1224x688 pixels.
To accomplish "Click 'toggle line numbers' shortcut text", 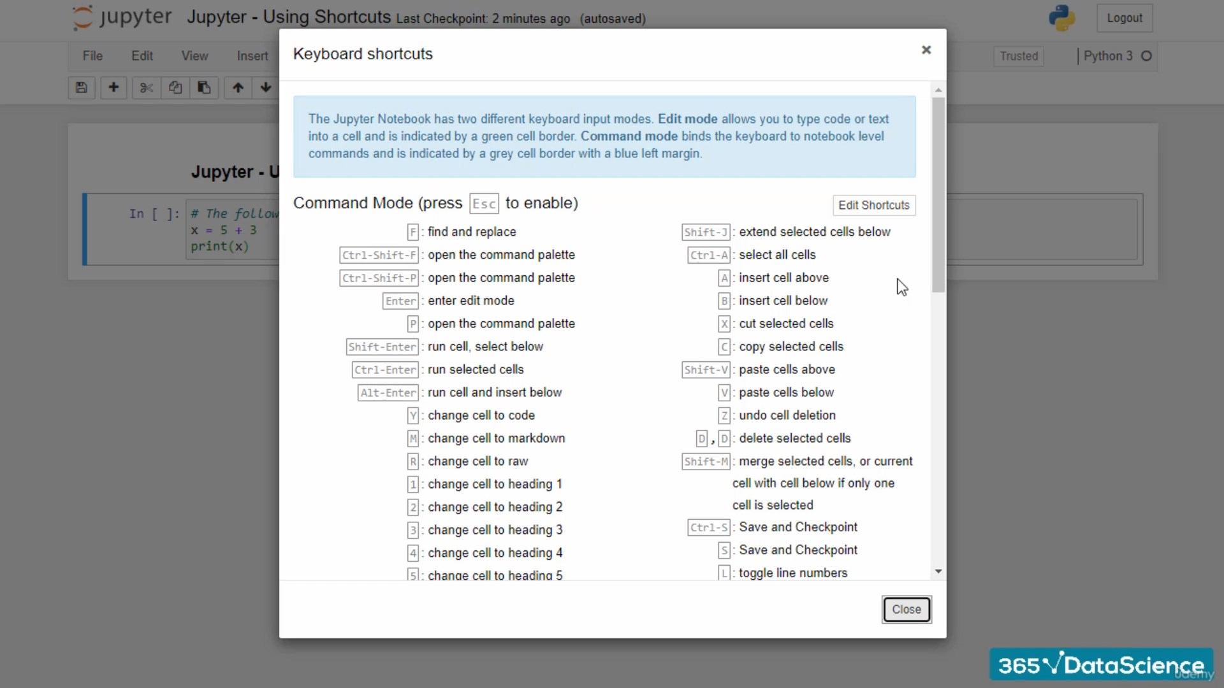I will pyautogui.click(x=793, y=573).
